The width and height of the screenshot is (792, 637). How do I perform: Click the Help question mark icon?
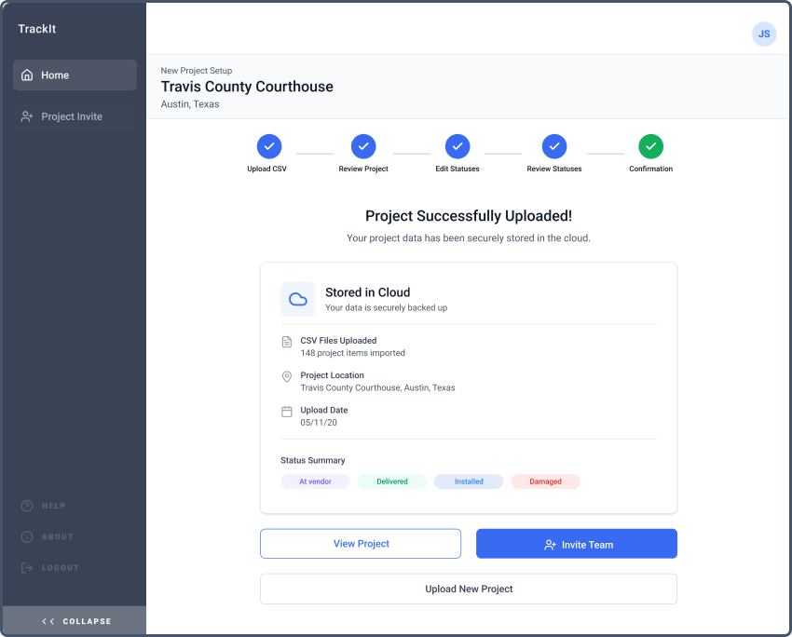(27, 506)
